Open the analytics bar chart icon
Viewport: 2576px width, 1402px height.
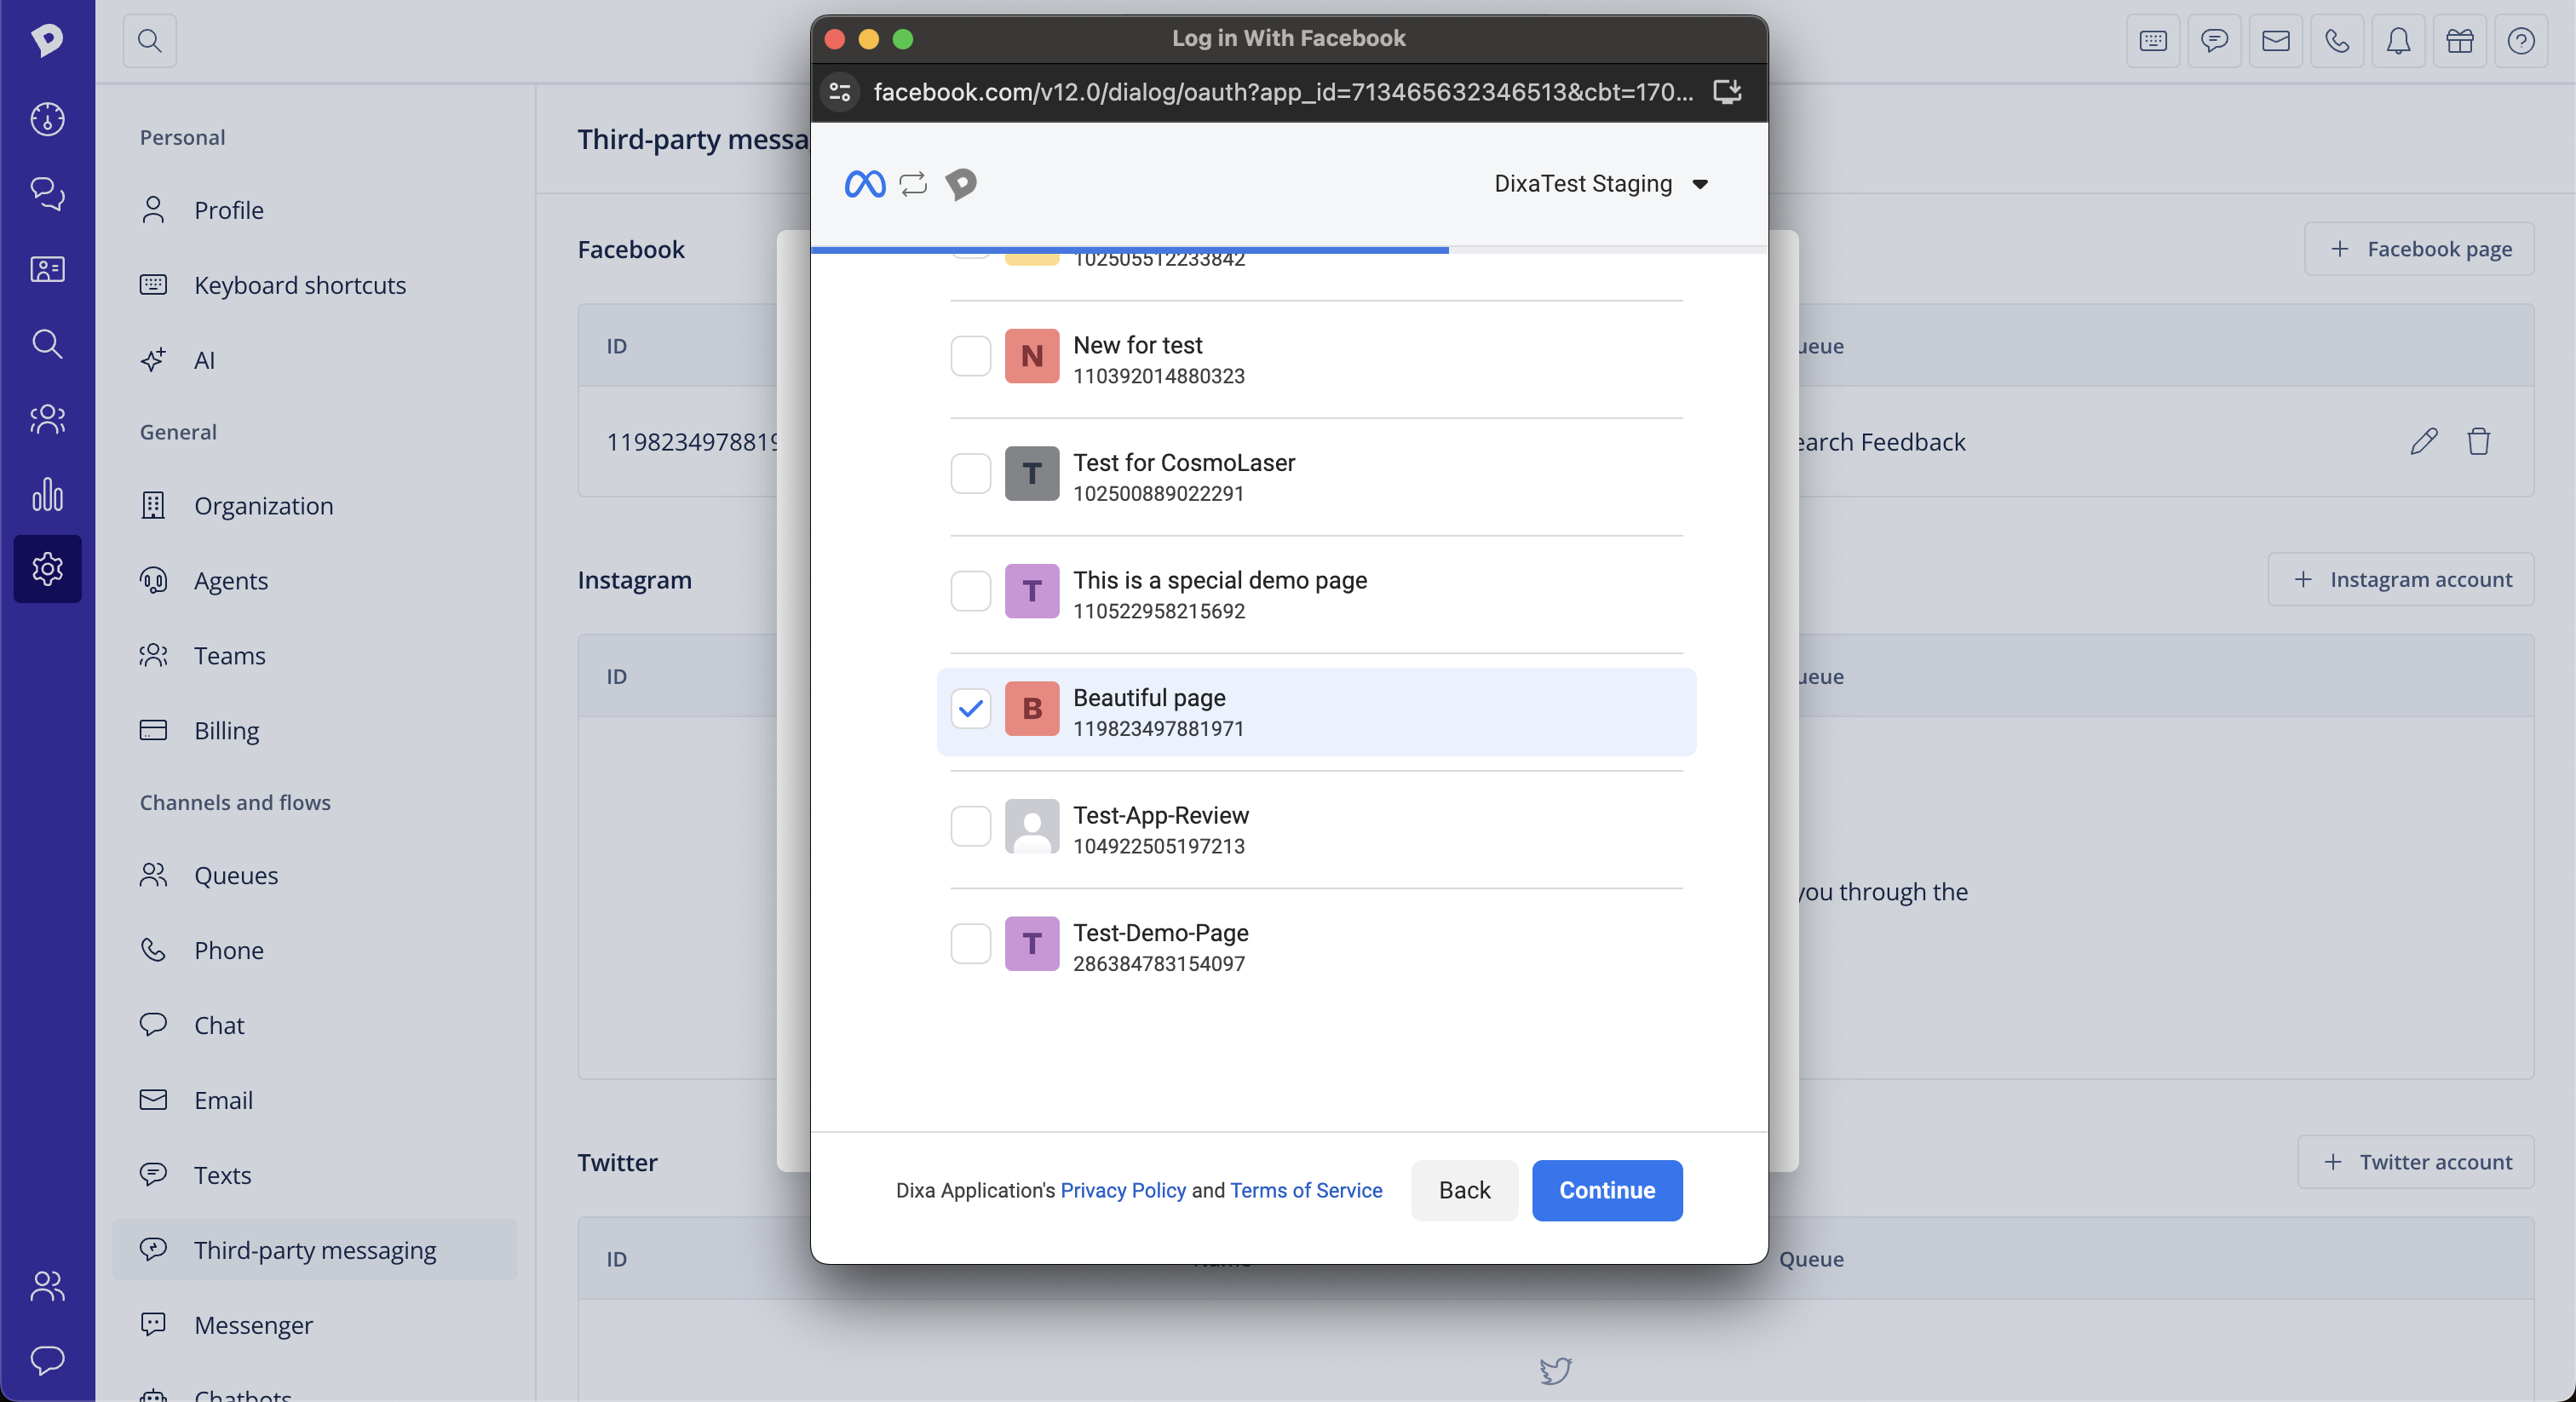[x=47, y=494]
